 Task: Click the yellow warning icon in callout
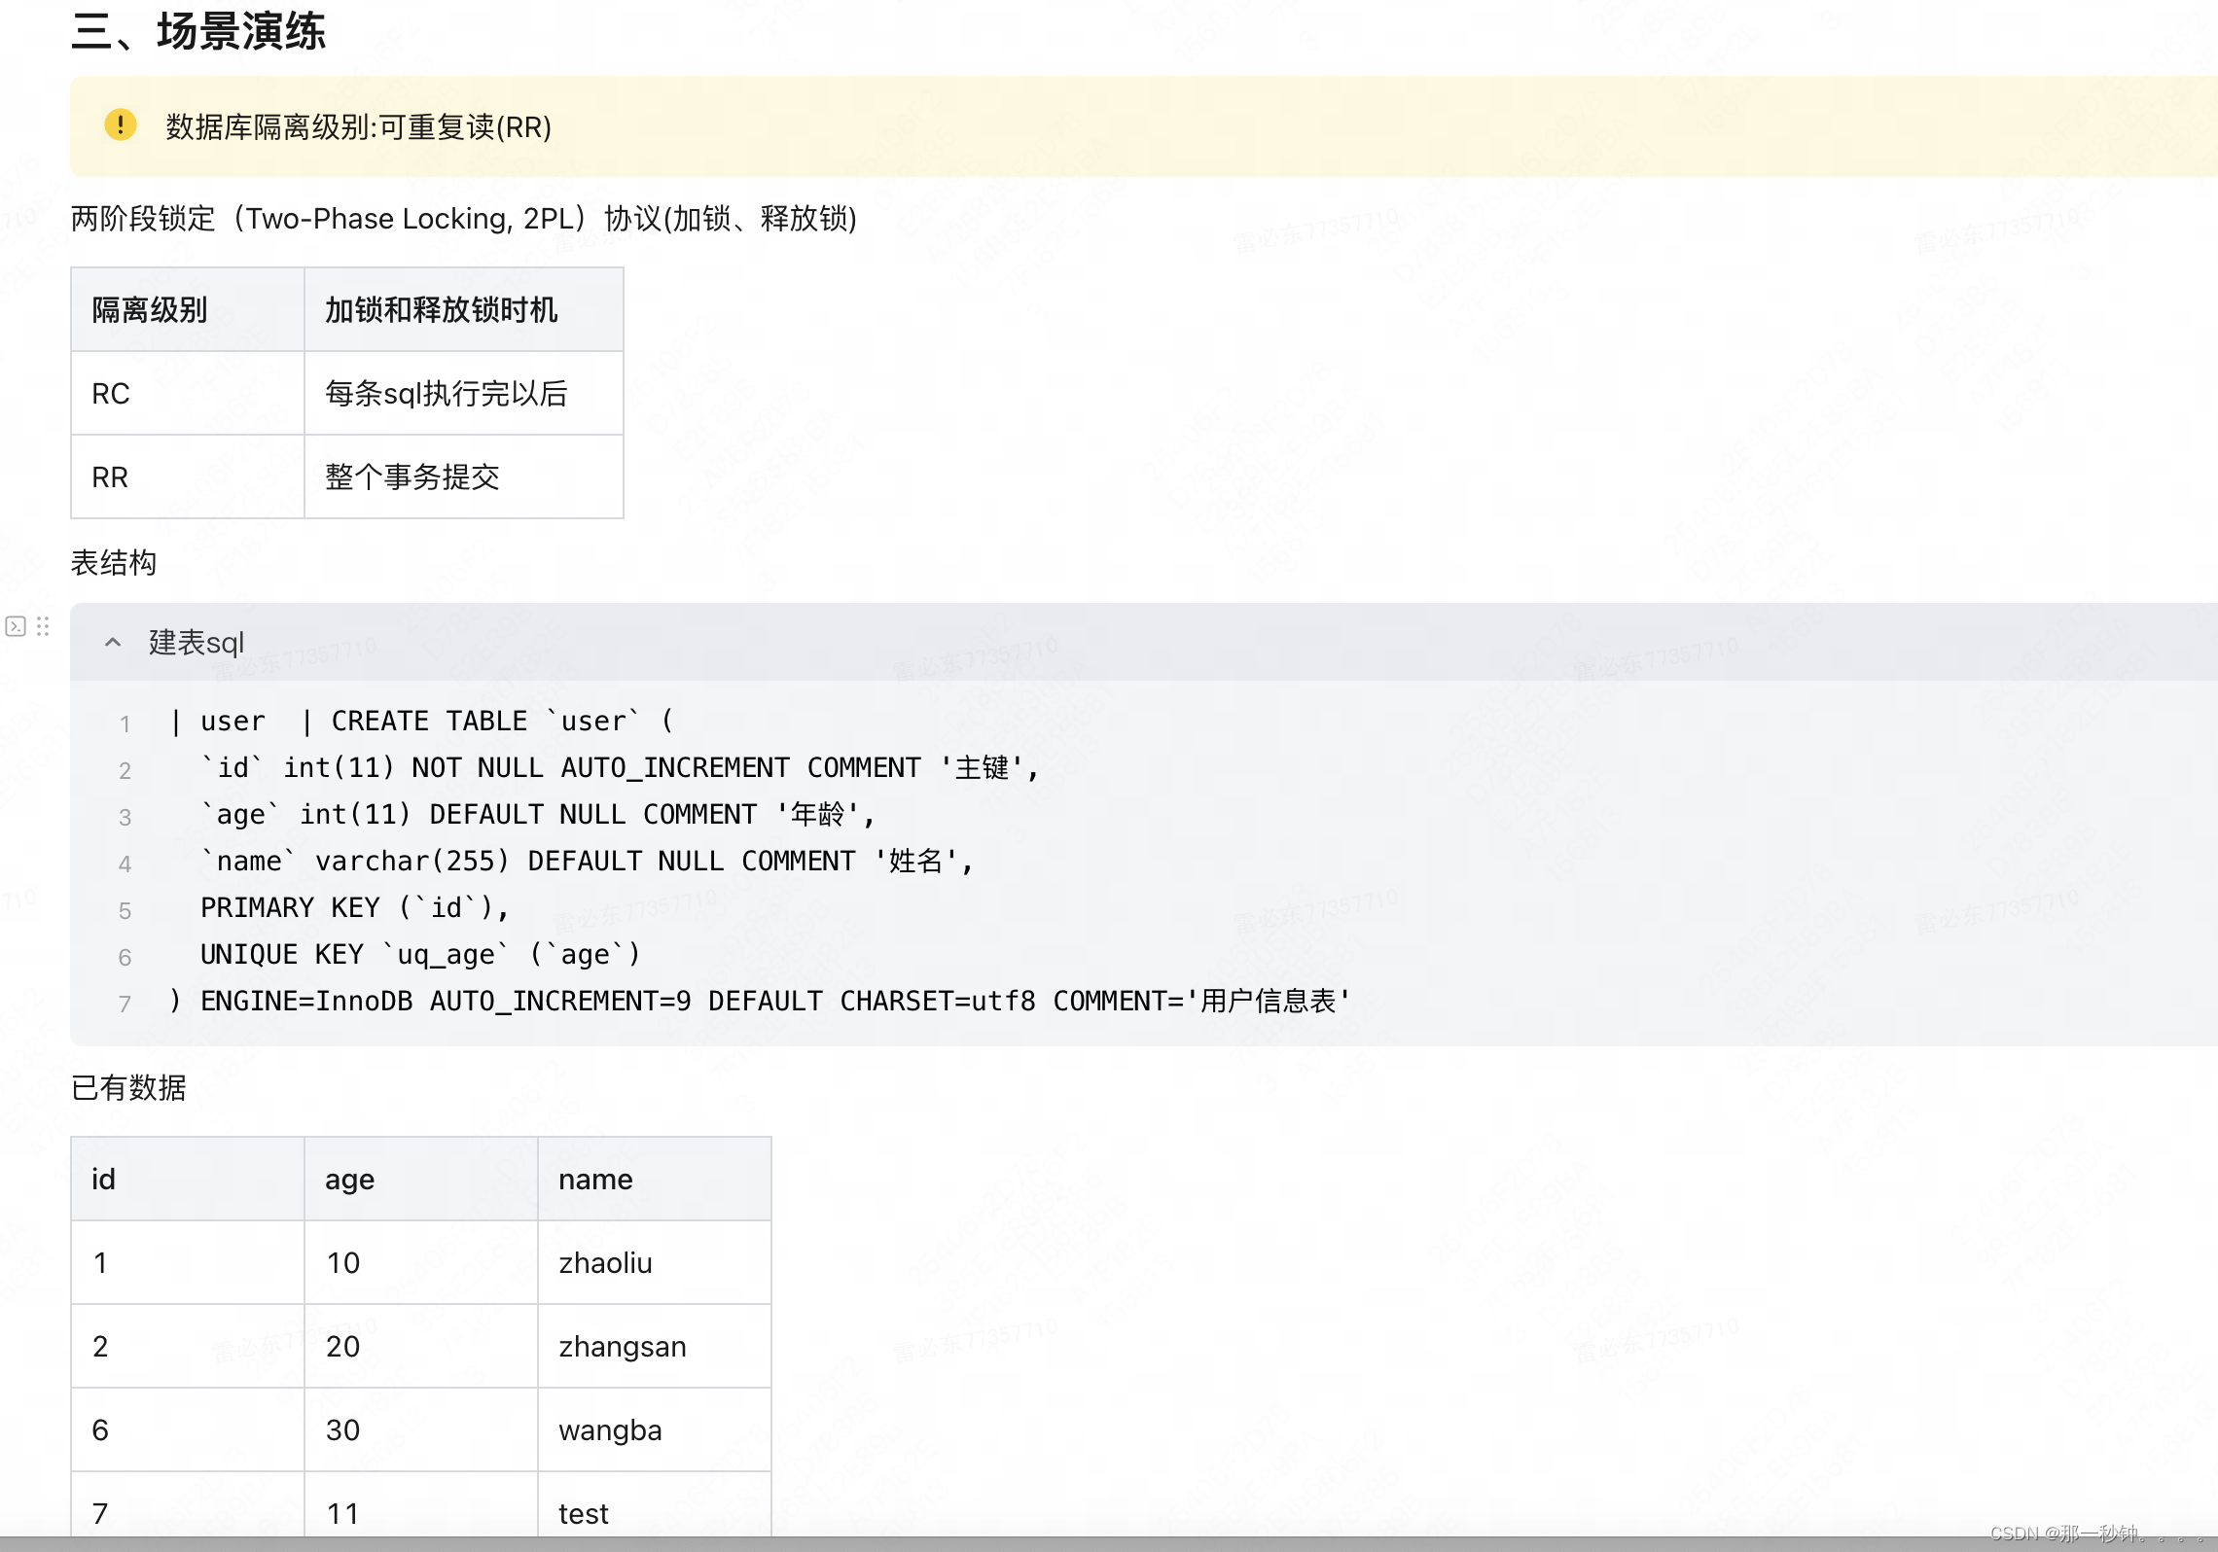[x=121, y=125]
